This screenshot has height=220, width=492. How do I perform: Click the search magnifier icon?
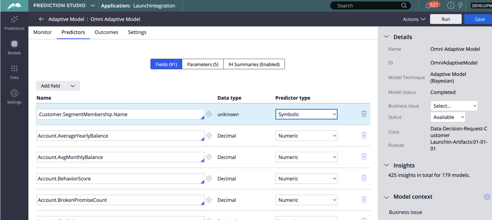404,6
